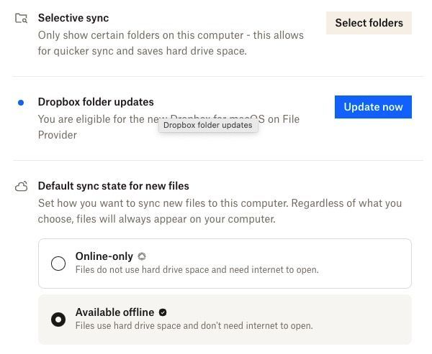The height and width of the screenshot is (354, 432).
Task: Click the small cloud badge next to Online-only
Action: tap(142, 256)
